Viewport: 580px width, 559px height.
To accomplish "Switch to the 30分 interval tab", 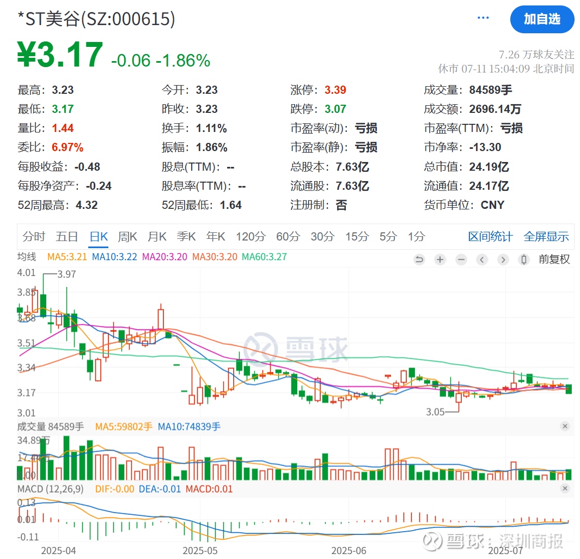I will click(x=322, y=236).
